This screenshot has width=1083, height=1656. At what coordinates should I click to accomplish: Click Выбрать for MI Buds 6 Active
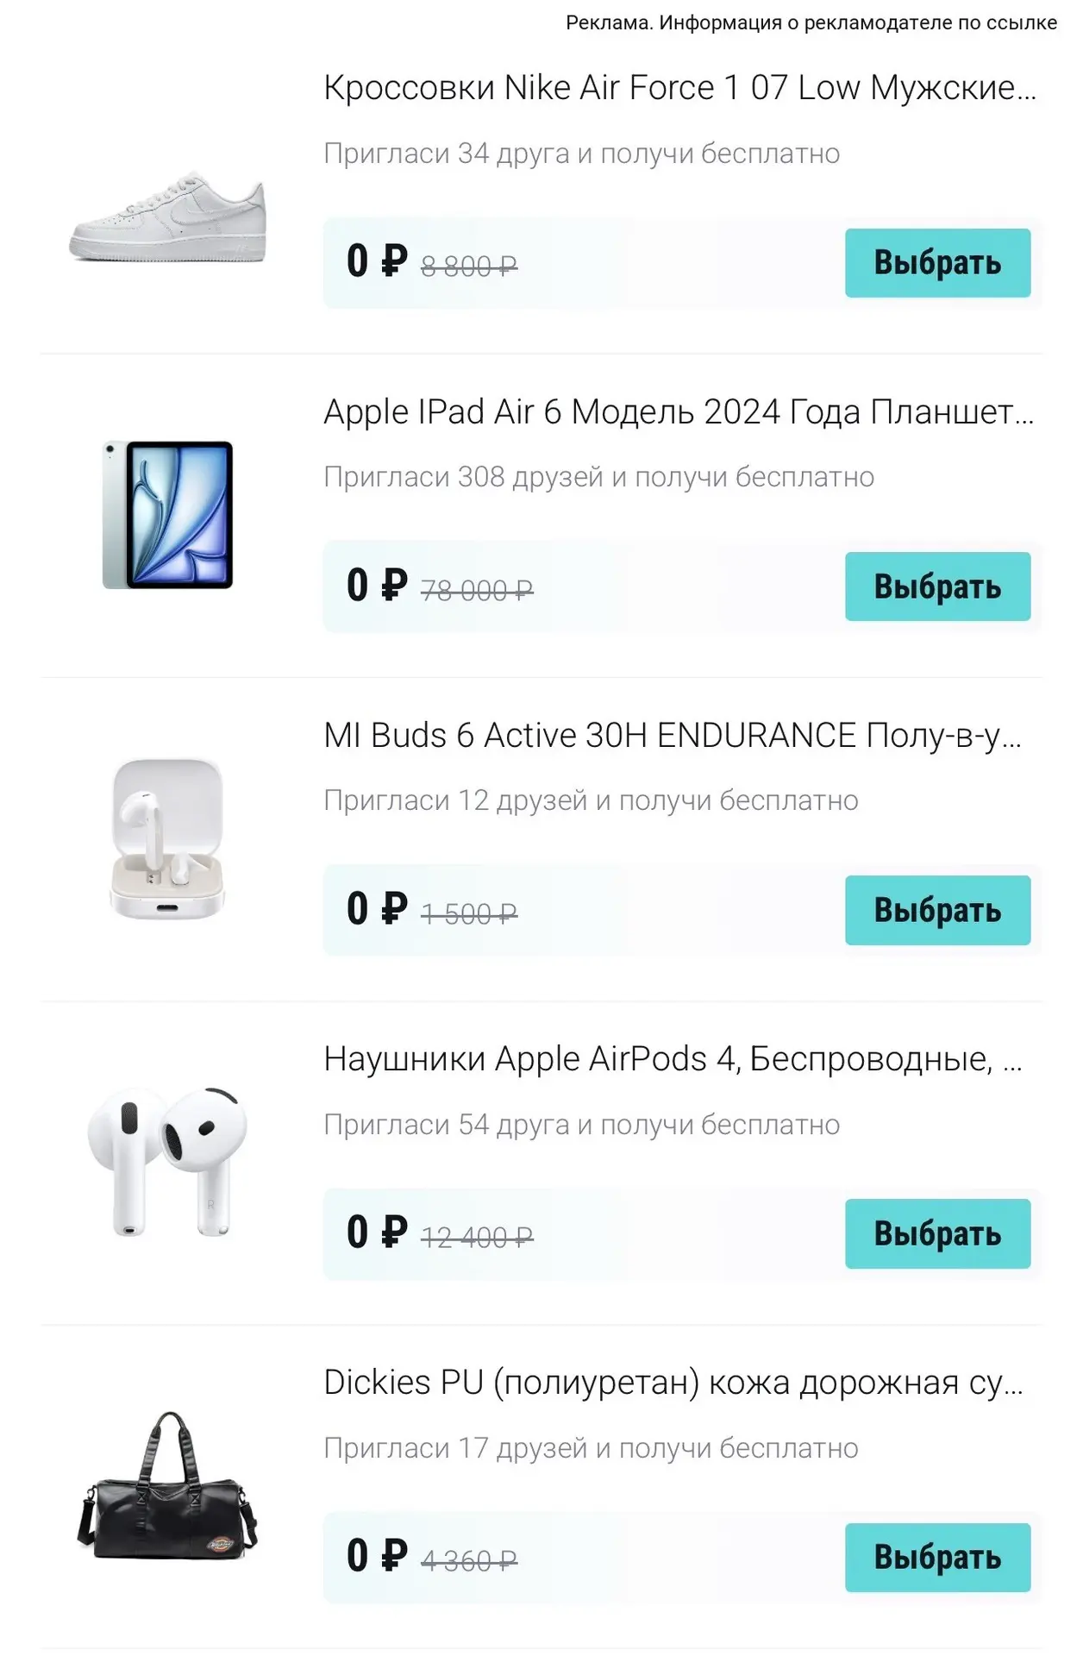(x=937, y=910)
